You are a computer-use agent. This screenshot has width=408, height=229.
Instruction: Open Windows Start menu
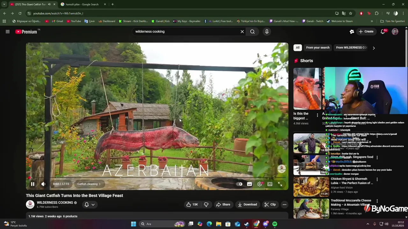[x=134, y=224]
